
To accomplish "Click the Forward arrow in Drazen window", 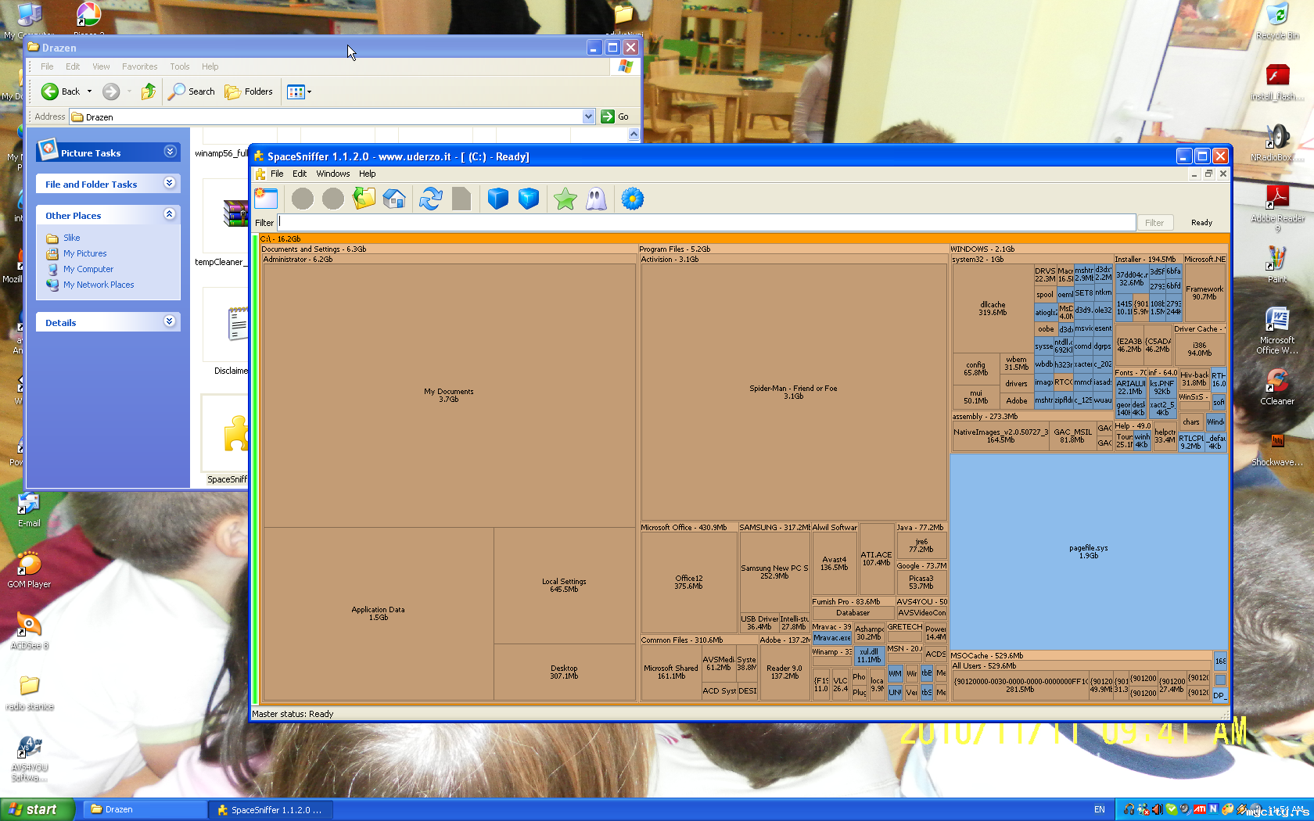I will click(x=111, y=91).
